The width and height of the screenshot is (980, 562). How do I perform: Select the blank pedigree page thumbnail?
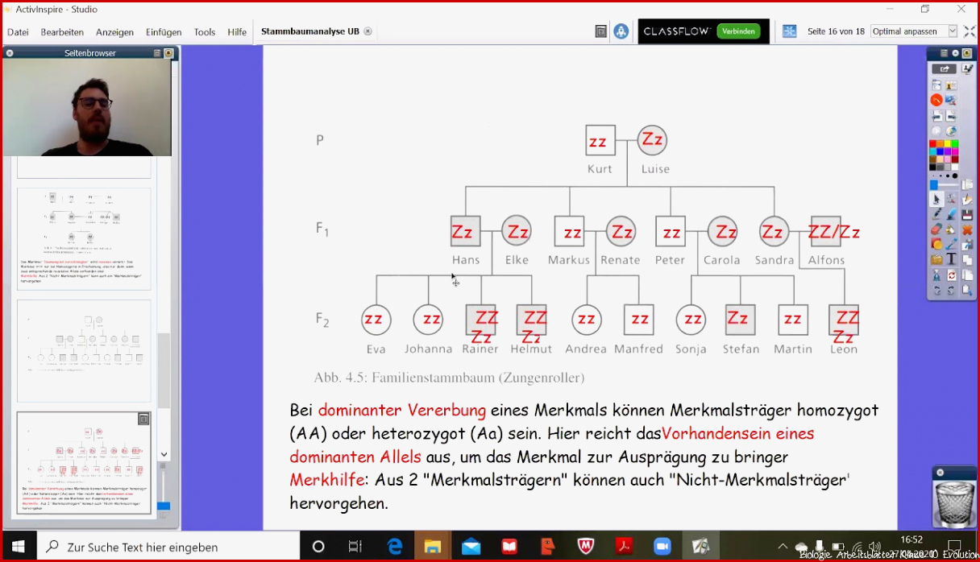[x=84, y=350]
